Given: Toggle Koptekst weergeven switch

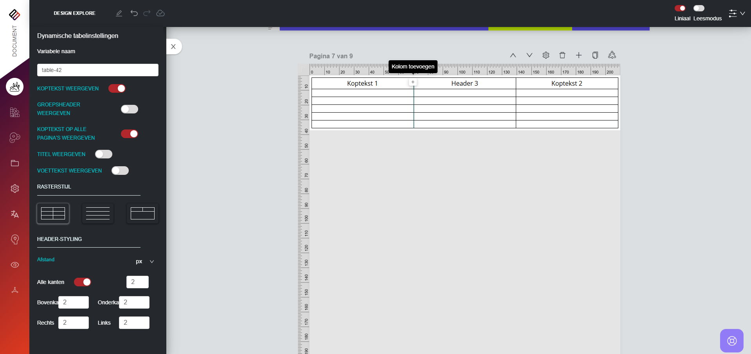Looking at the screenshot, I should (x=117, y=88).
